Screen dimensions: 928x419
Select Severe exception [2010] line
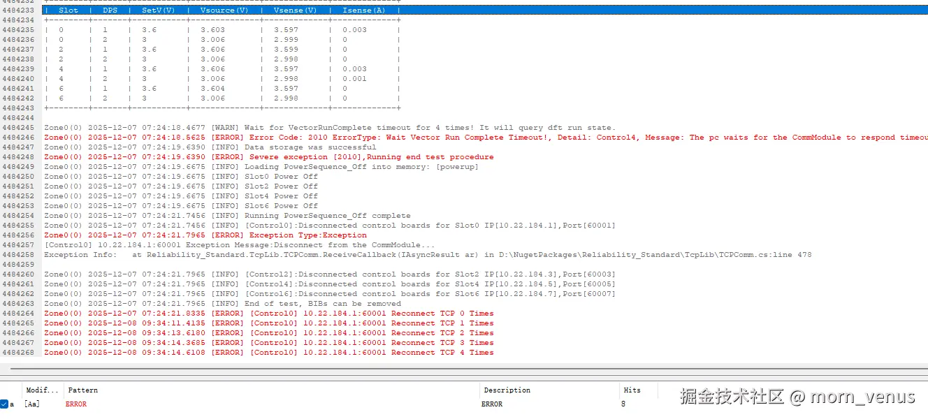(269, 157)
